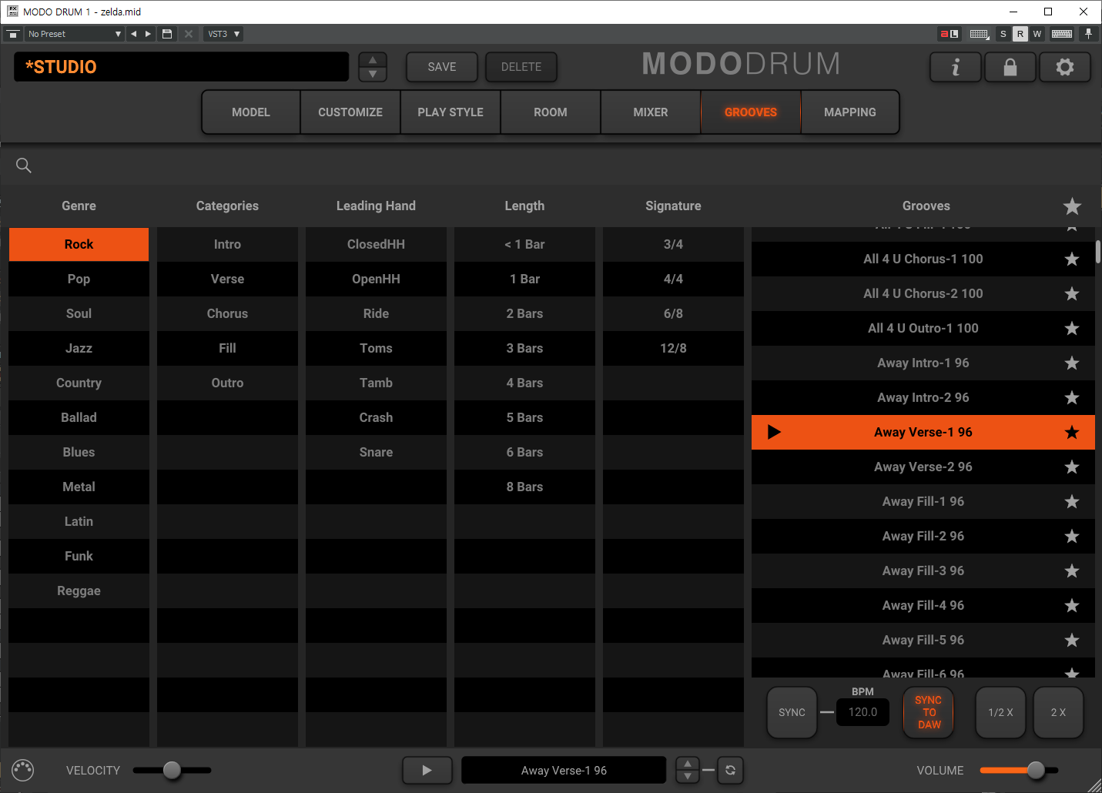The image size is (1102, 793).
Task: Star the Away Fill-1 96 groove
Action: [1072, 501]
